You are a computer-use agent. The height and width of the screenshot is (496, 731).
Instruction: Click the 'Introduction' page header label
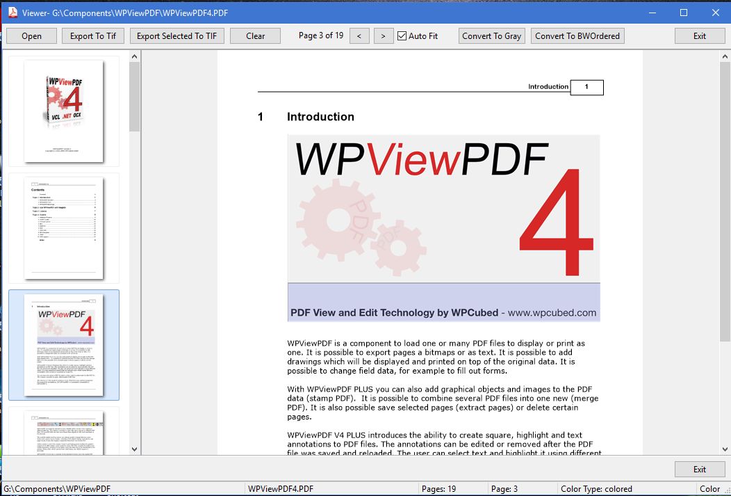tap(548, 86)
